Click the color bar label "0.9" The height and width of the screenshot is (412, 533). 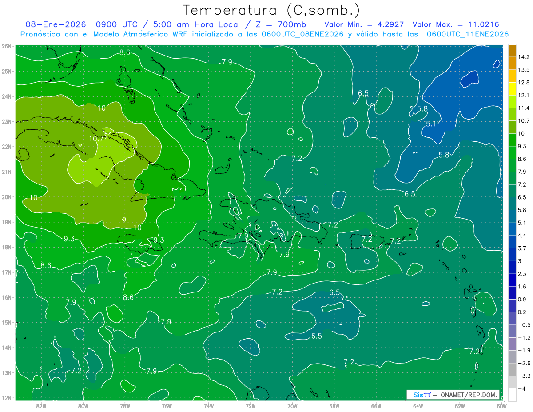tap(522, 299)
